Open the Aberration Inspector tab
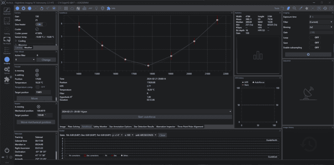The width and height of the screenshot is (334, 165). pyautogui.click(x=166, y=127)
